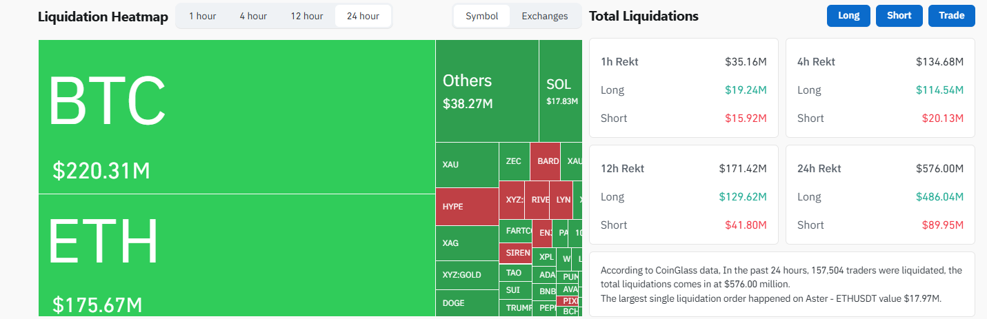Choose the 12 hour timeframe

306,16
